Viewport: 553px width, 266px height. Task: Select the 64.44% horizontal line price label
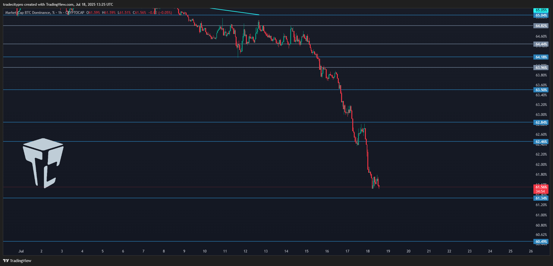[541, 44]
